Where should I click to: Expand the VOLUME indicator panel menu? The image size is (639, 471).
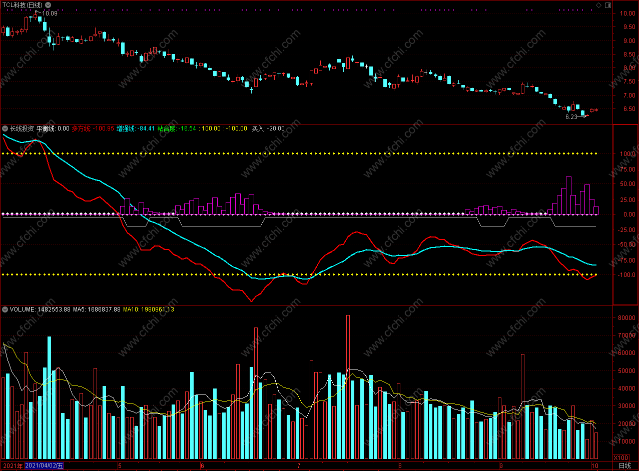[5, 309]
